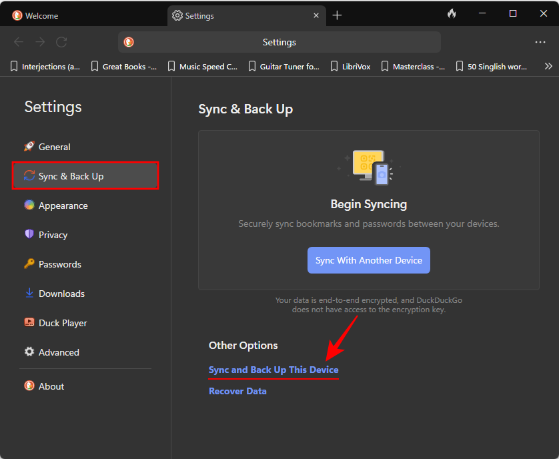Click the gear favicon on Settings tab
Screen dimensions: 559x459
(177, 15)
